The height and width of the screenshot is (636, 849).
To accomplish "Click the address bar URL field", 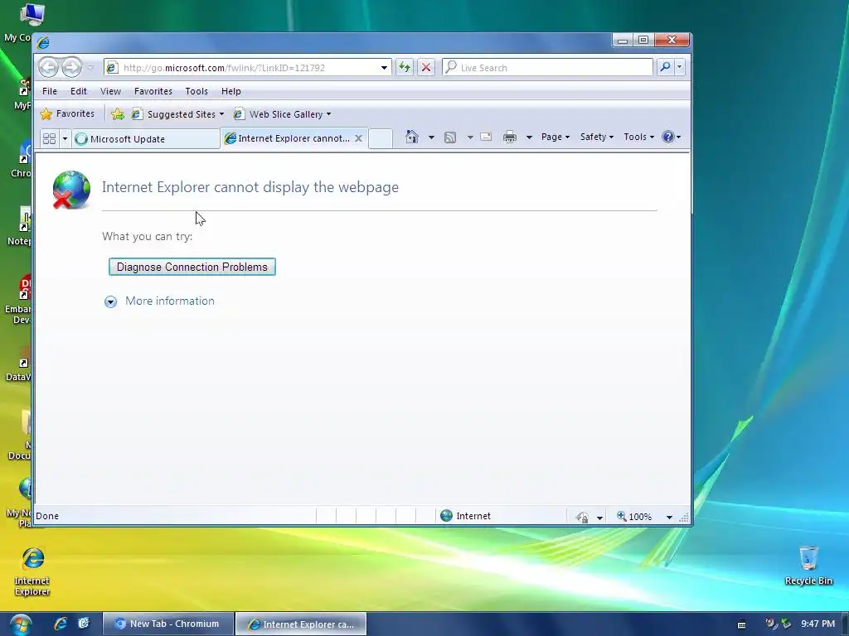I will 249,68.
